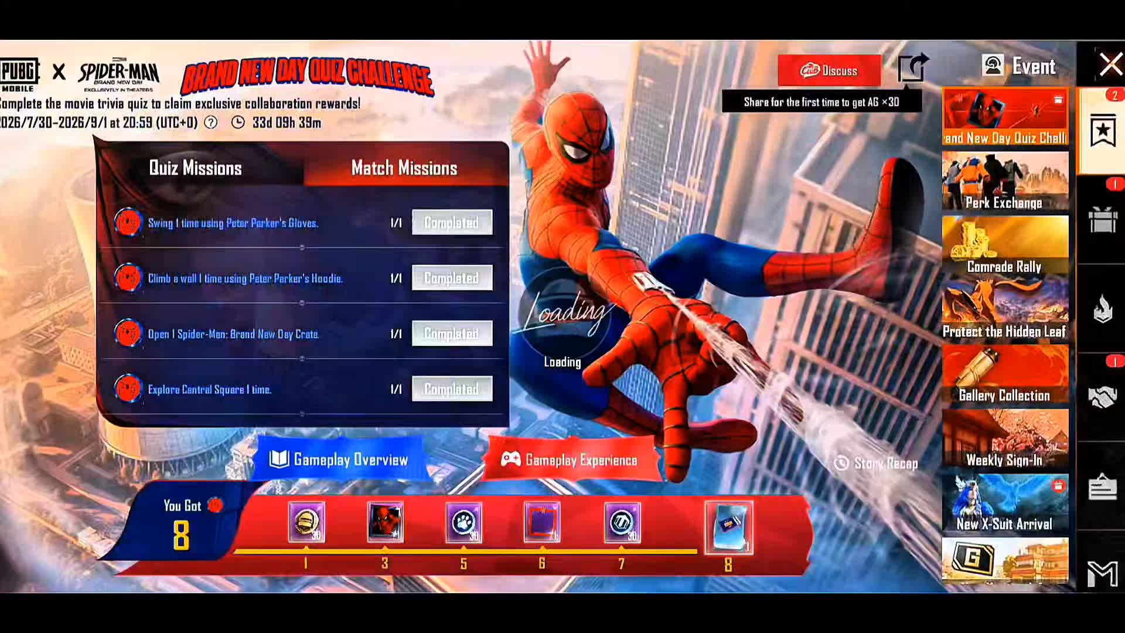Click the Swing with Gloves mission badge
The image size is (1125, 633).
point(128,223)
